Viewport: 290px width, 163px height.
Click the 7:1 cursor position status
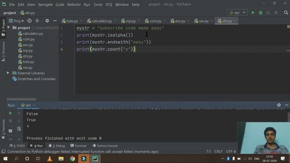[x=208, y=152]
